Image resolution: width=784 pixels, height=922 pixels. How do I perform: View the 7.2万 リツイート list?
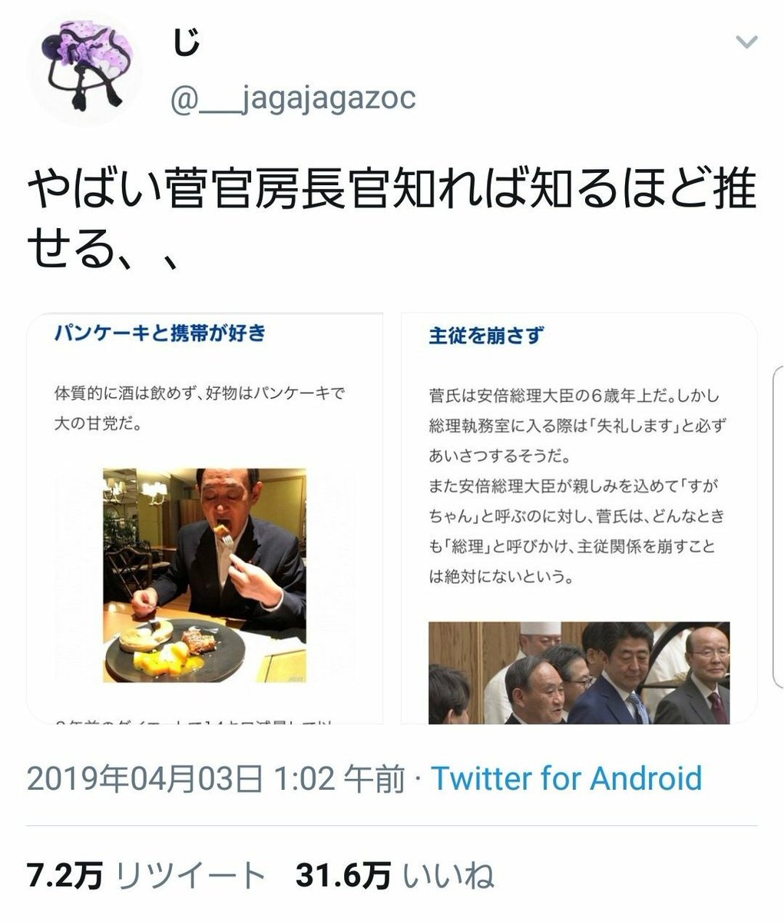(x=146, y=876)
